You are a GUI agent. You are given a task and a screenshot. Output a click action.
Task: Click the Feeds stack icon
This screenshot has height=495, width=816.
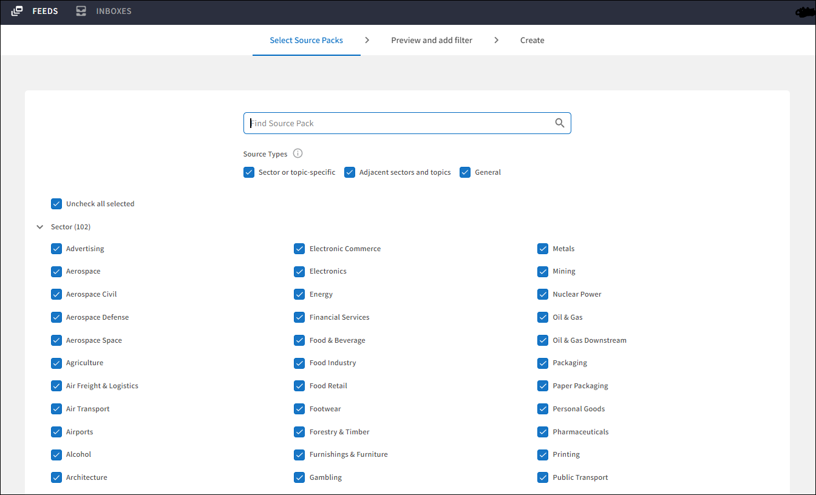point(17,11)
